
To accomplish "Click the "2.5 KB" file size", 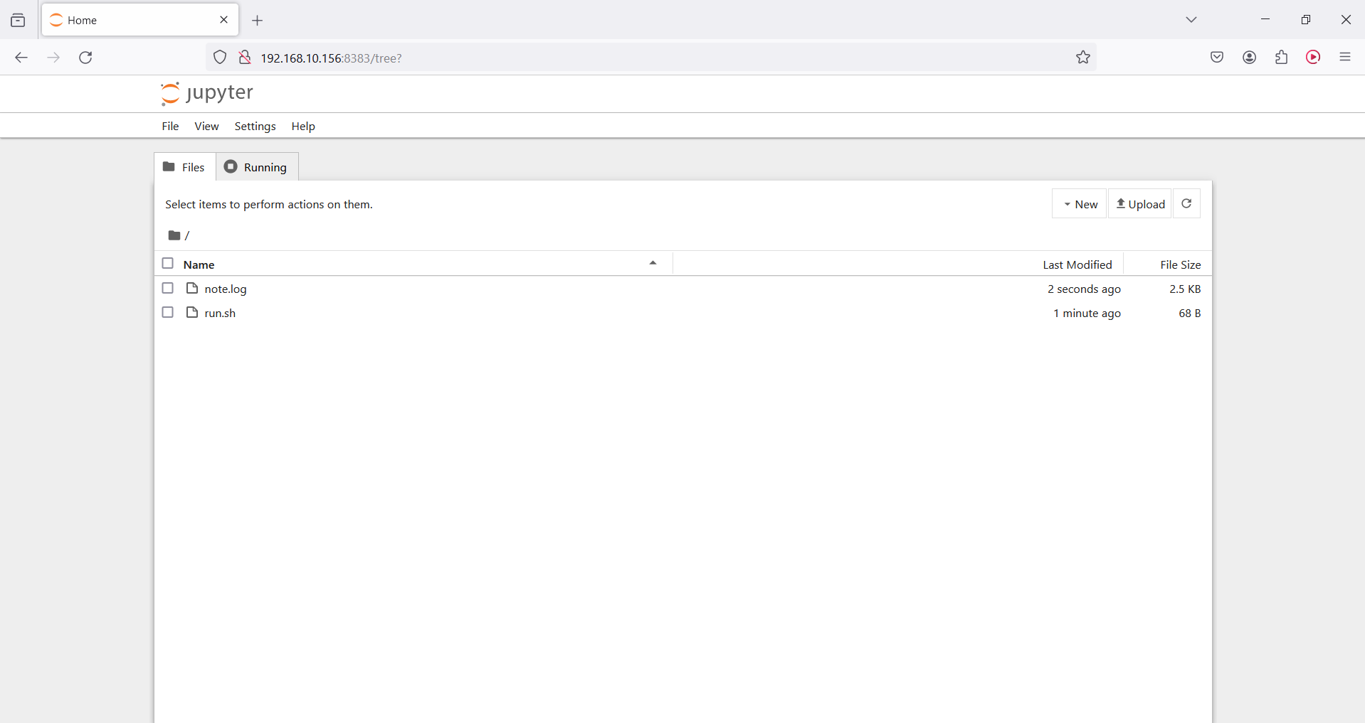I will point(1185,289).
